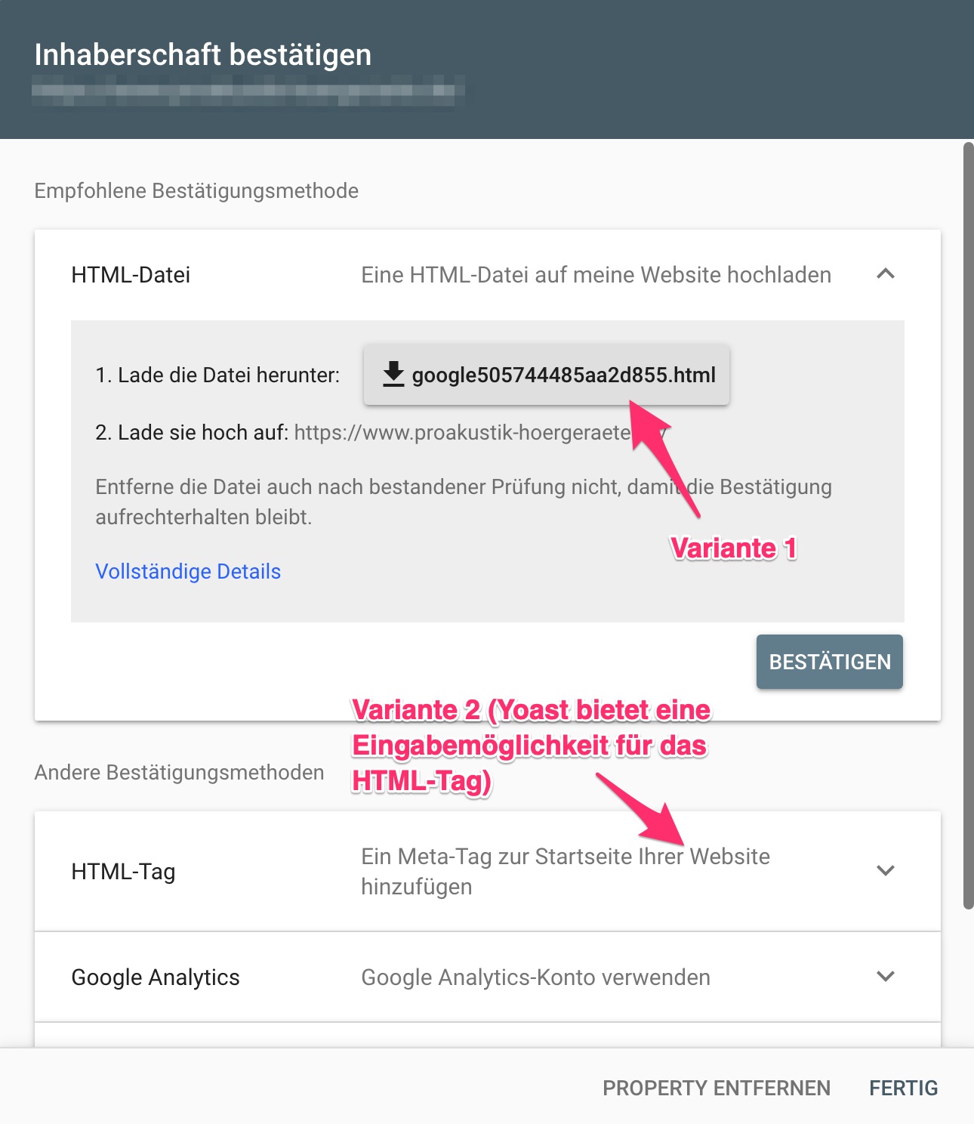Collapse the HTML-Datei section chevron

tap(885, 274)
